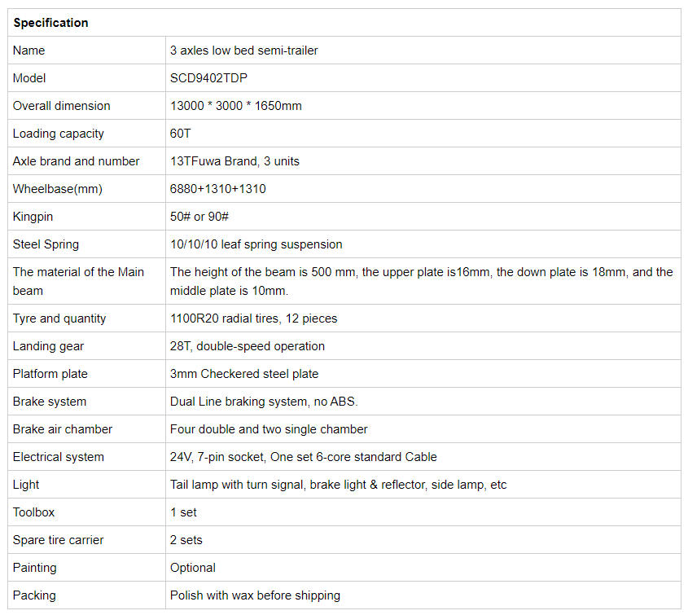The image size is (688, 615).
Task: Select the wheelbase value 6880+1310+1310
Action: pyautogui.click(x=217, y=189)
